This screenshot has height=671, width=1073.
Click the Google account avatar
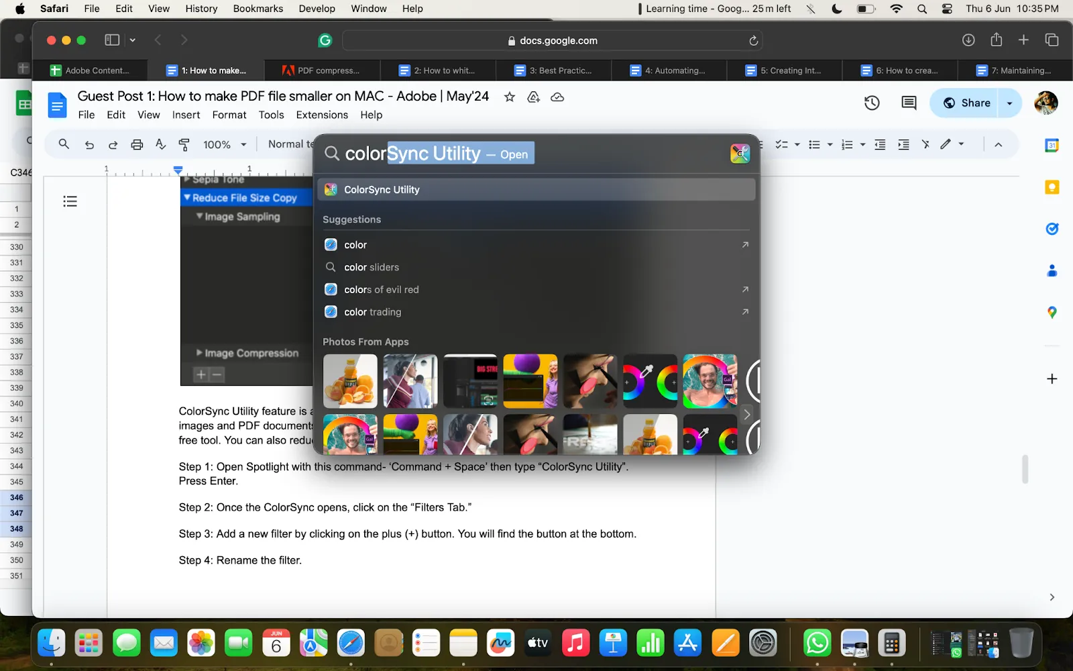[x=1046, y=103]
